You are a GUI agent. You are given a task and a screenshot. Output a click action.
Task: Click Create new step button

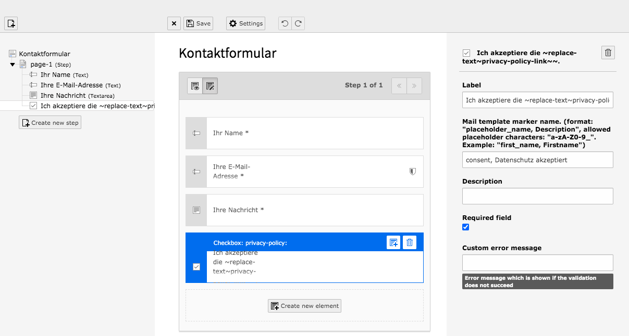tap(50, 122)
